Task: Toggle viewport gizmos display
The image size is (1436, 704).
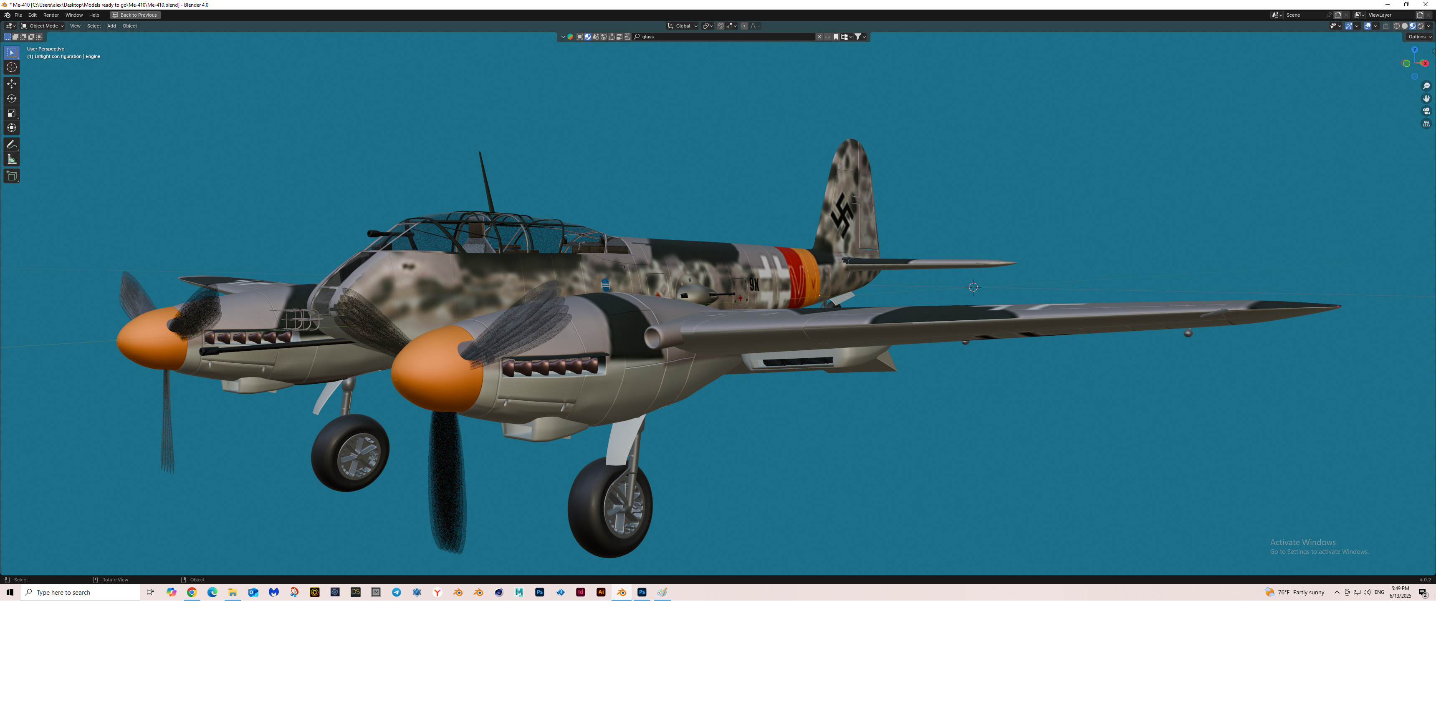Action: [1348, 26]
